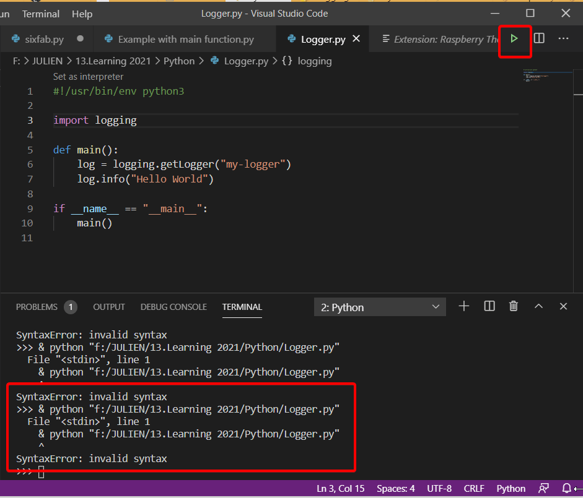This screenshot has height=498, width=583.
Task: Kill the terminal using the trash icon
Action: [x=513, y=306]
